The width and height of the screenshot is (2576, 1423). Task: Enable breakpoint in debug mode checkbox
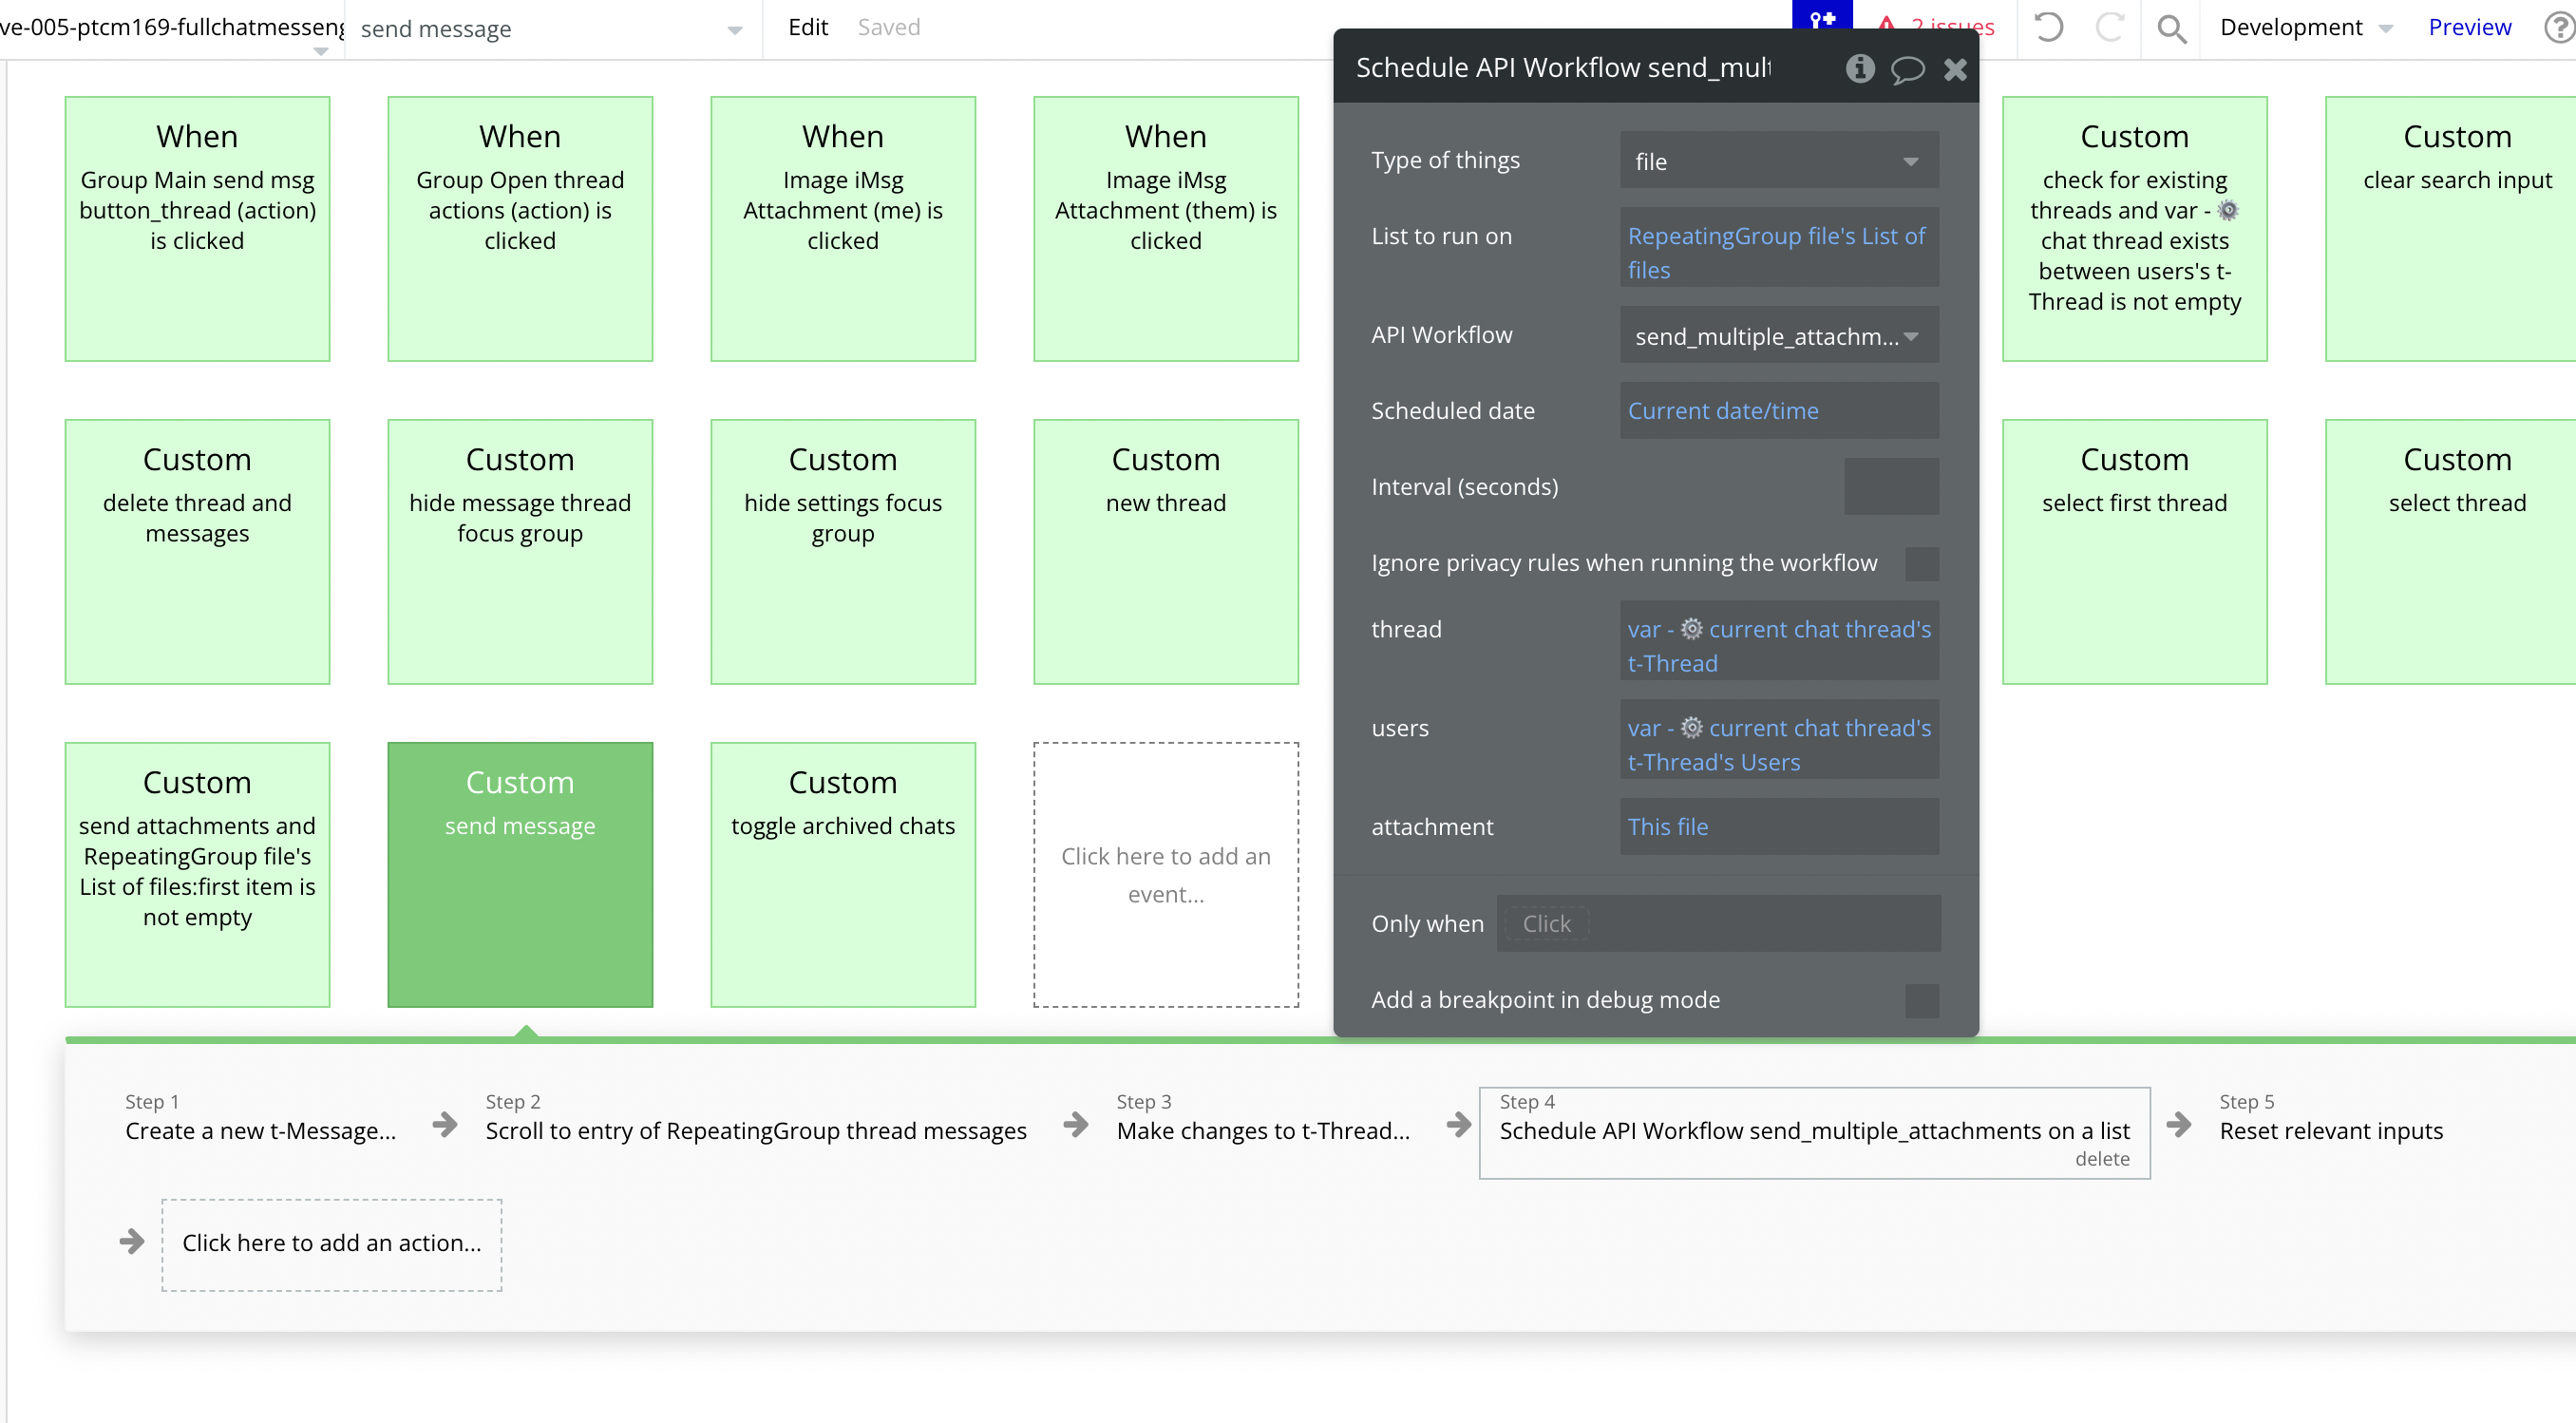[1921, 1000]
